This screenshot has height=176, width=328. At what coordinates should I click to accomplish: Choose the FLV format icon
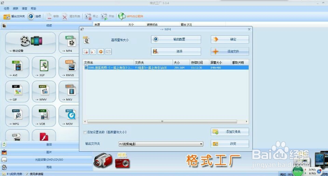[x=17, y=135]
